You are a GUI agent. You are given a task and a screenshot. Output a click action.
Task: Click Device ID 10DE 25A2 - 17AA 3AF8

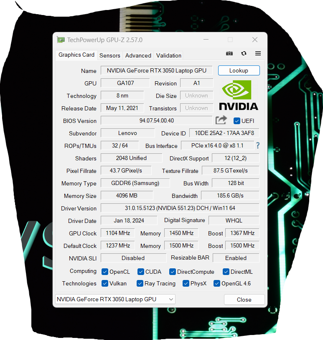(224, 133)
